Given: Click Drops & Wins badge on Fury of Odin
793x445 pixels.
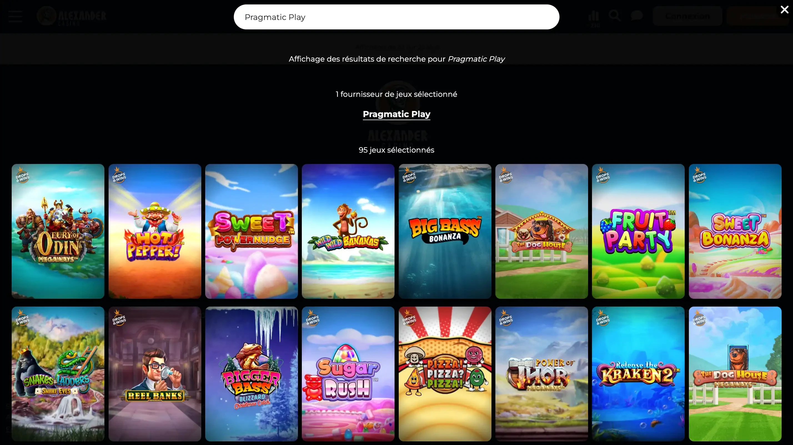Looking at the screenshot, I should (x=22, y=175).
